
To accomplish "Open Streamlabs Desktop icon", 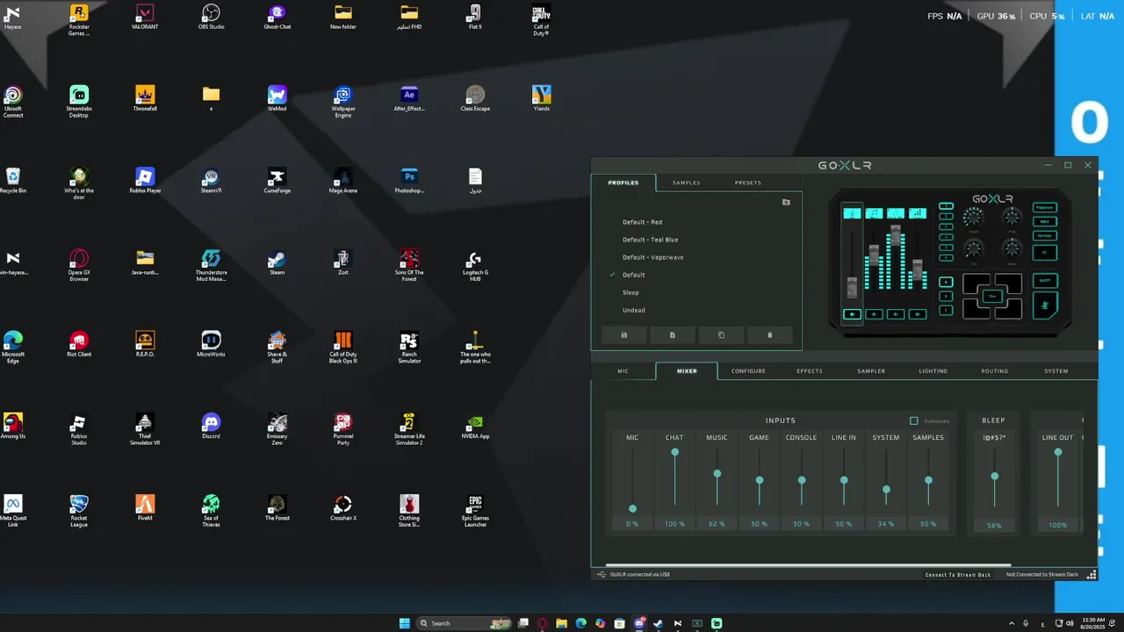I will [x=79, y=101].
